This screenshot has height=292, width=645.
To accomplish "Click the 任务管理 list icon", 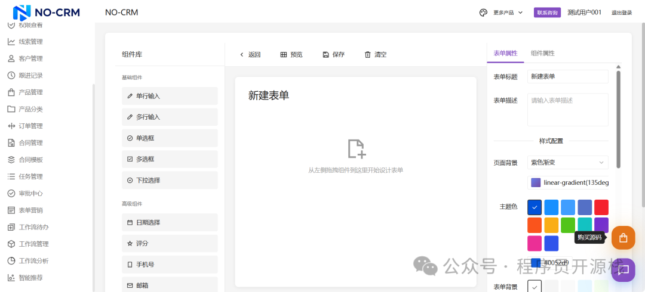I will pyautogui.click(x=11, y=176).
